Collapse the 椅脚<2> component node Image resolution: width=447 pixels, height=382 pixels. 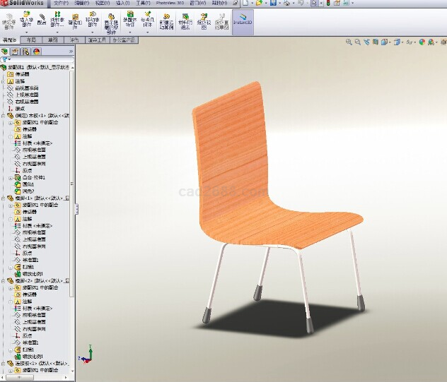tap(3, 280)
